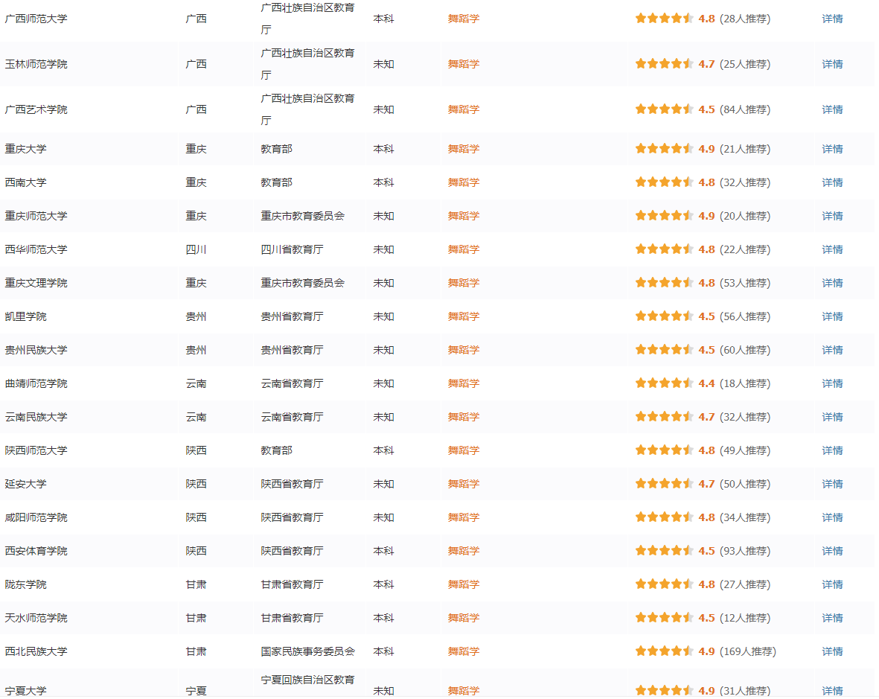The height and width of the screenshot is (699, 879).
Task: Select school name 重庆文理学院
Action: (36, 283)
